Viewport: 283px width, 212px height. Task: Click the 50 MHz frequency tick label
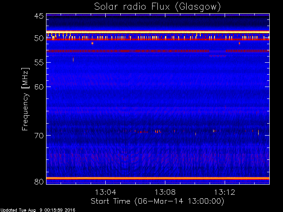tap(39, 38)
